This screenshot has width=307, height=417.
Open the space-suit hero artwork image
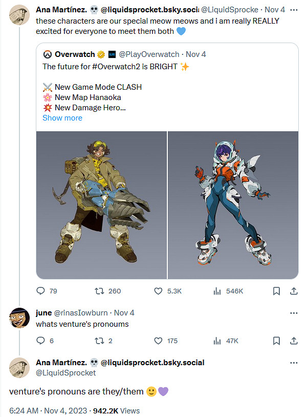[x=233, y=205]
